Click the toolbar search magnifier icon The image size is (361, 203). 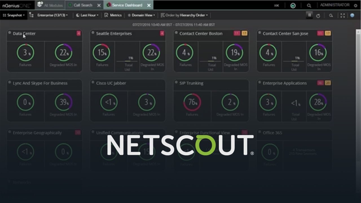[331, 16]
